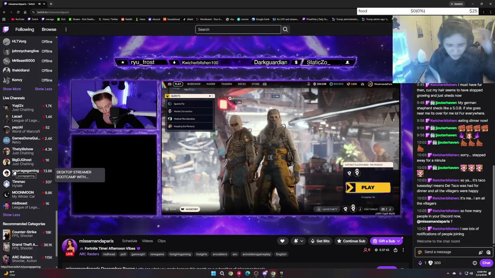Click the English language tag
The width and height of the screenshot is (495, 278).
tap(281, 254)
